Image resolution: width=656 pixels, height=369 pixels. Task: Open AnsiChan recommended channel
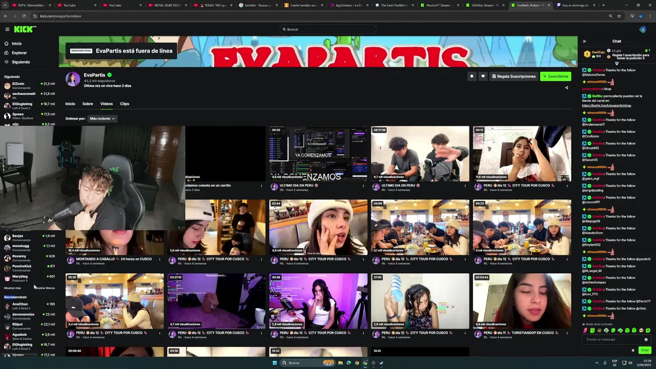pos(29,306)
